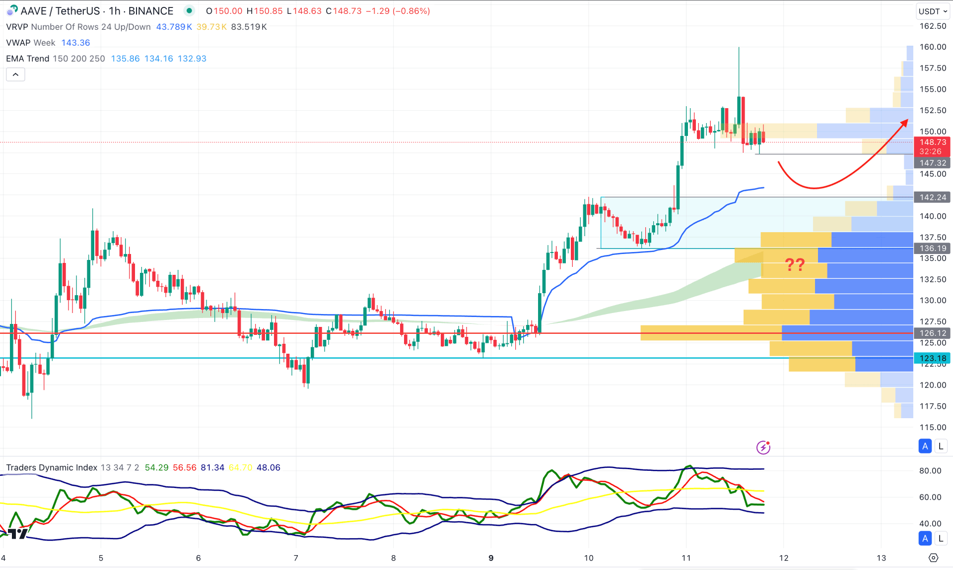Toggle auto scale A on main chart
This screenshot has width=953, height=570.
tap(925, 446)
